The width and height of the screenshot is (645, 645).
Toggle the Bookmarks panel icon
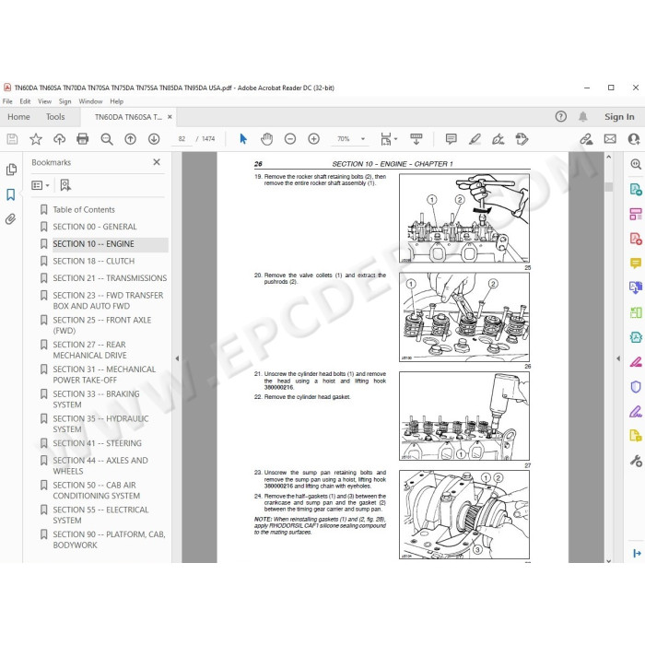point(11,194)
